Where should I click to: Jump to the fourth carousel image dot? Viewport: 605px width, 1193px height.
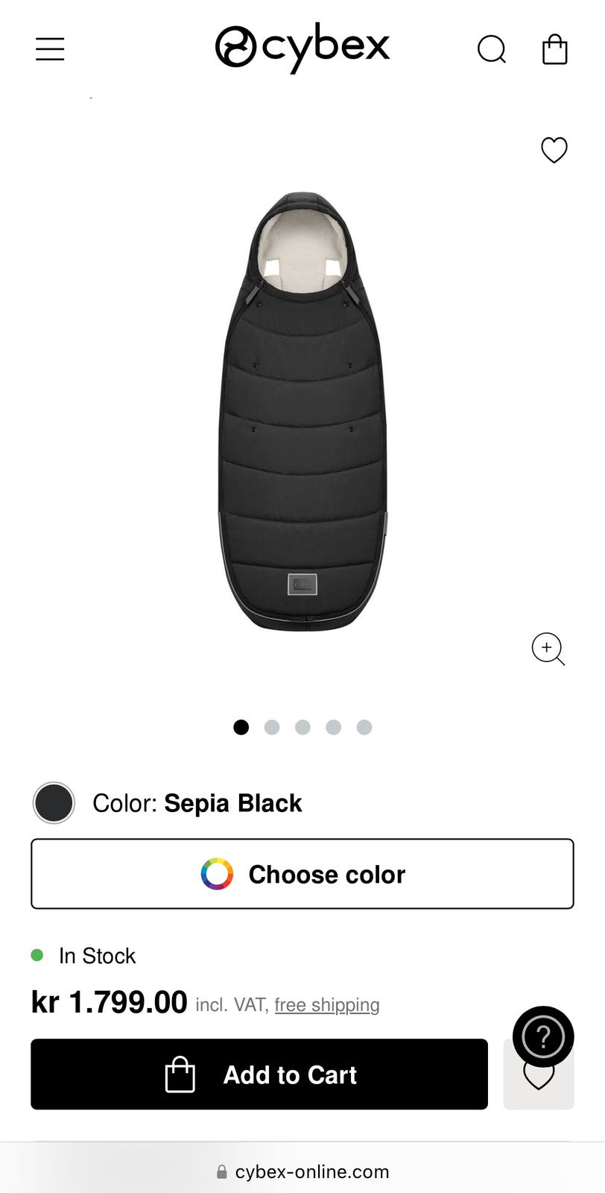coord(333,727)
